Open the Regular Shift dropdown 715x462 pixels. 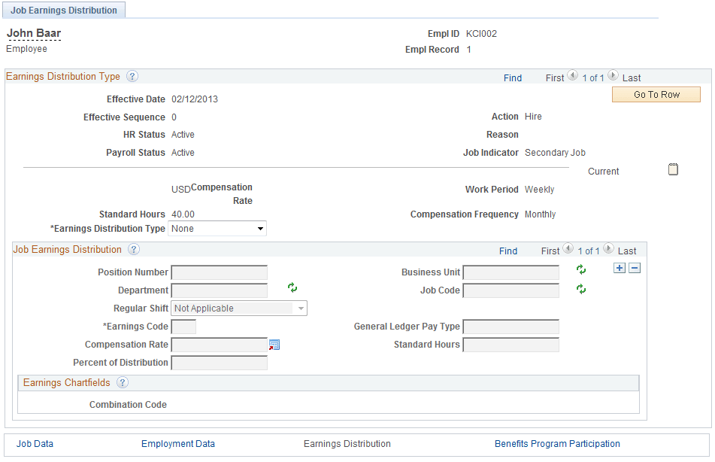point(300,308)
